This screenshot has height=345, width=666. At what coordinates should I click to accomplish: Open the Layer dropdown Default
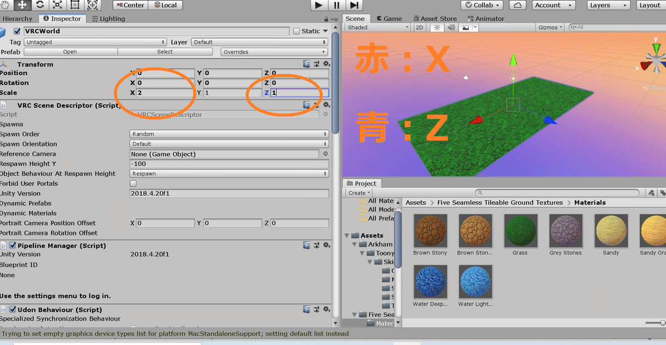[260, 42]
